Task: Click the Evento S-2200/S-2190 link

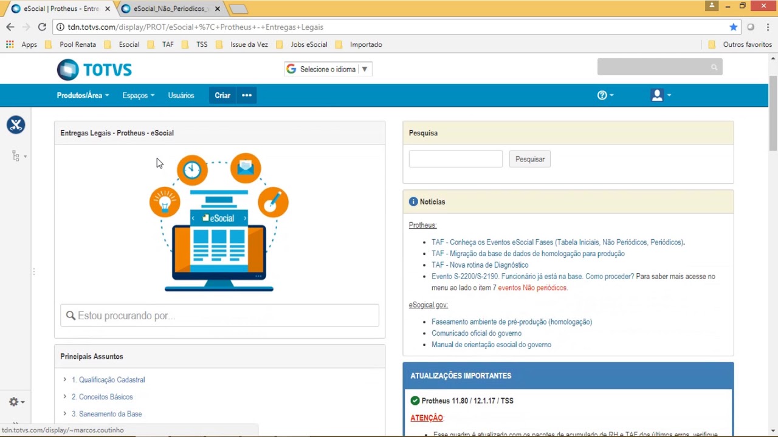Action: pyautogui.click(x=532, y=276)
